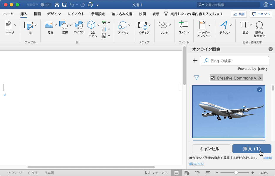Expand the テキスト dropdown arrow

(x=231, y=25)
